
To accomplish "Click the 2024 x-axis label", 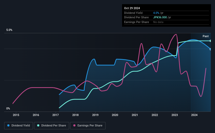I will click(x=194, y=115).
